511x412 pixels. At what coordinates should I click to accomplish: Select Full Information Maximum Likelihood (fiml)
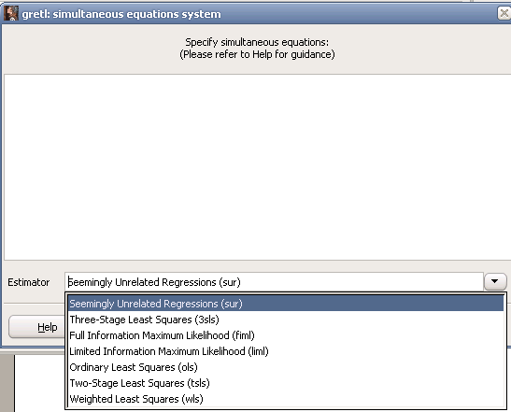tap(286, 335)
